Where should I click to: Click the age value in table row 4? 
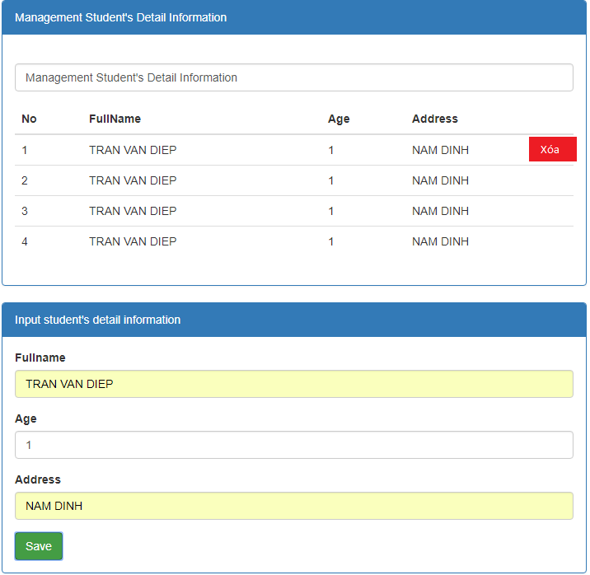(331, 241)
